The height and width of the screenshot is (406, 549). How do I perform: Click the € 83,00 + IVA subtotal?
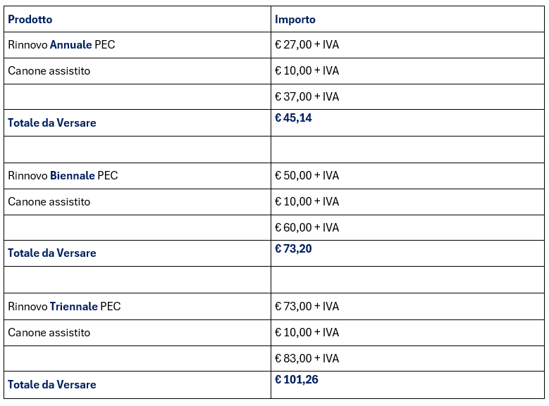point(307,358)
